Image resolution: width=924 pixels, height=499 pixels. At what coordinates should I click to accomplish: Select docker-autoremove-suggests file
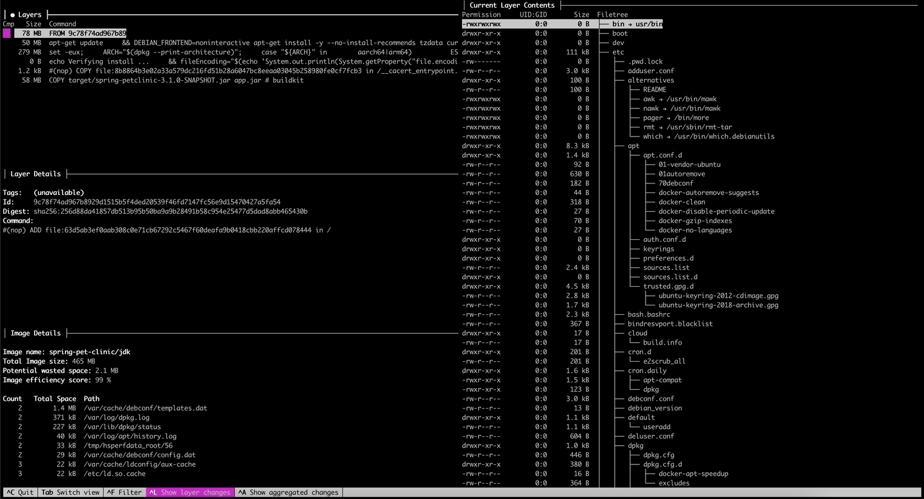pos(708,192)
